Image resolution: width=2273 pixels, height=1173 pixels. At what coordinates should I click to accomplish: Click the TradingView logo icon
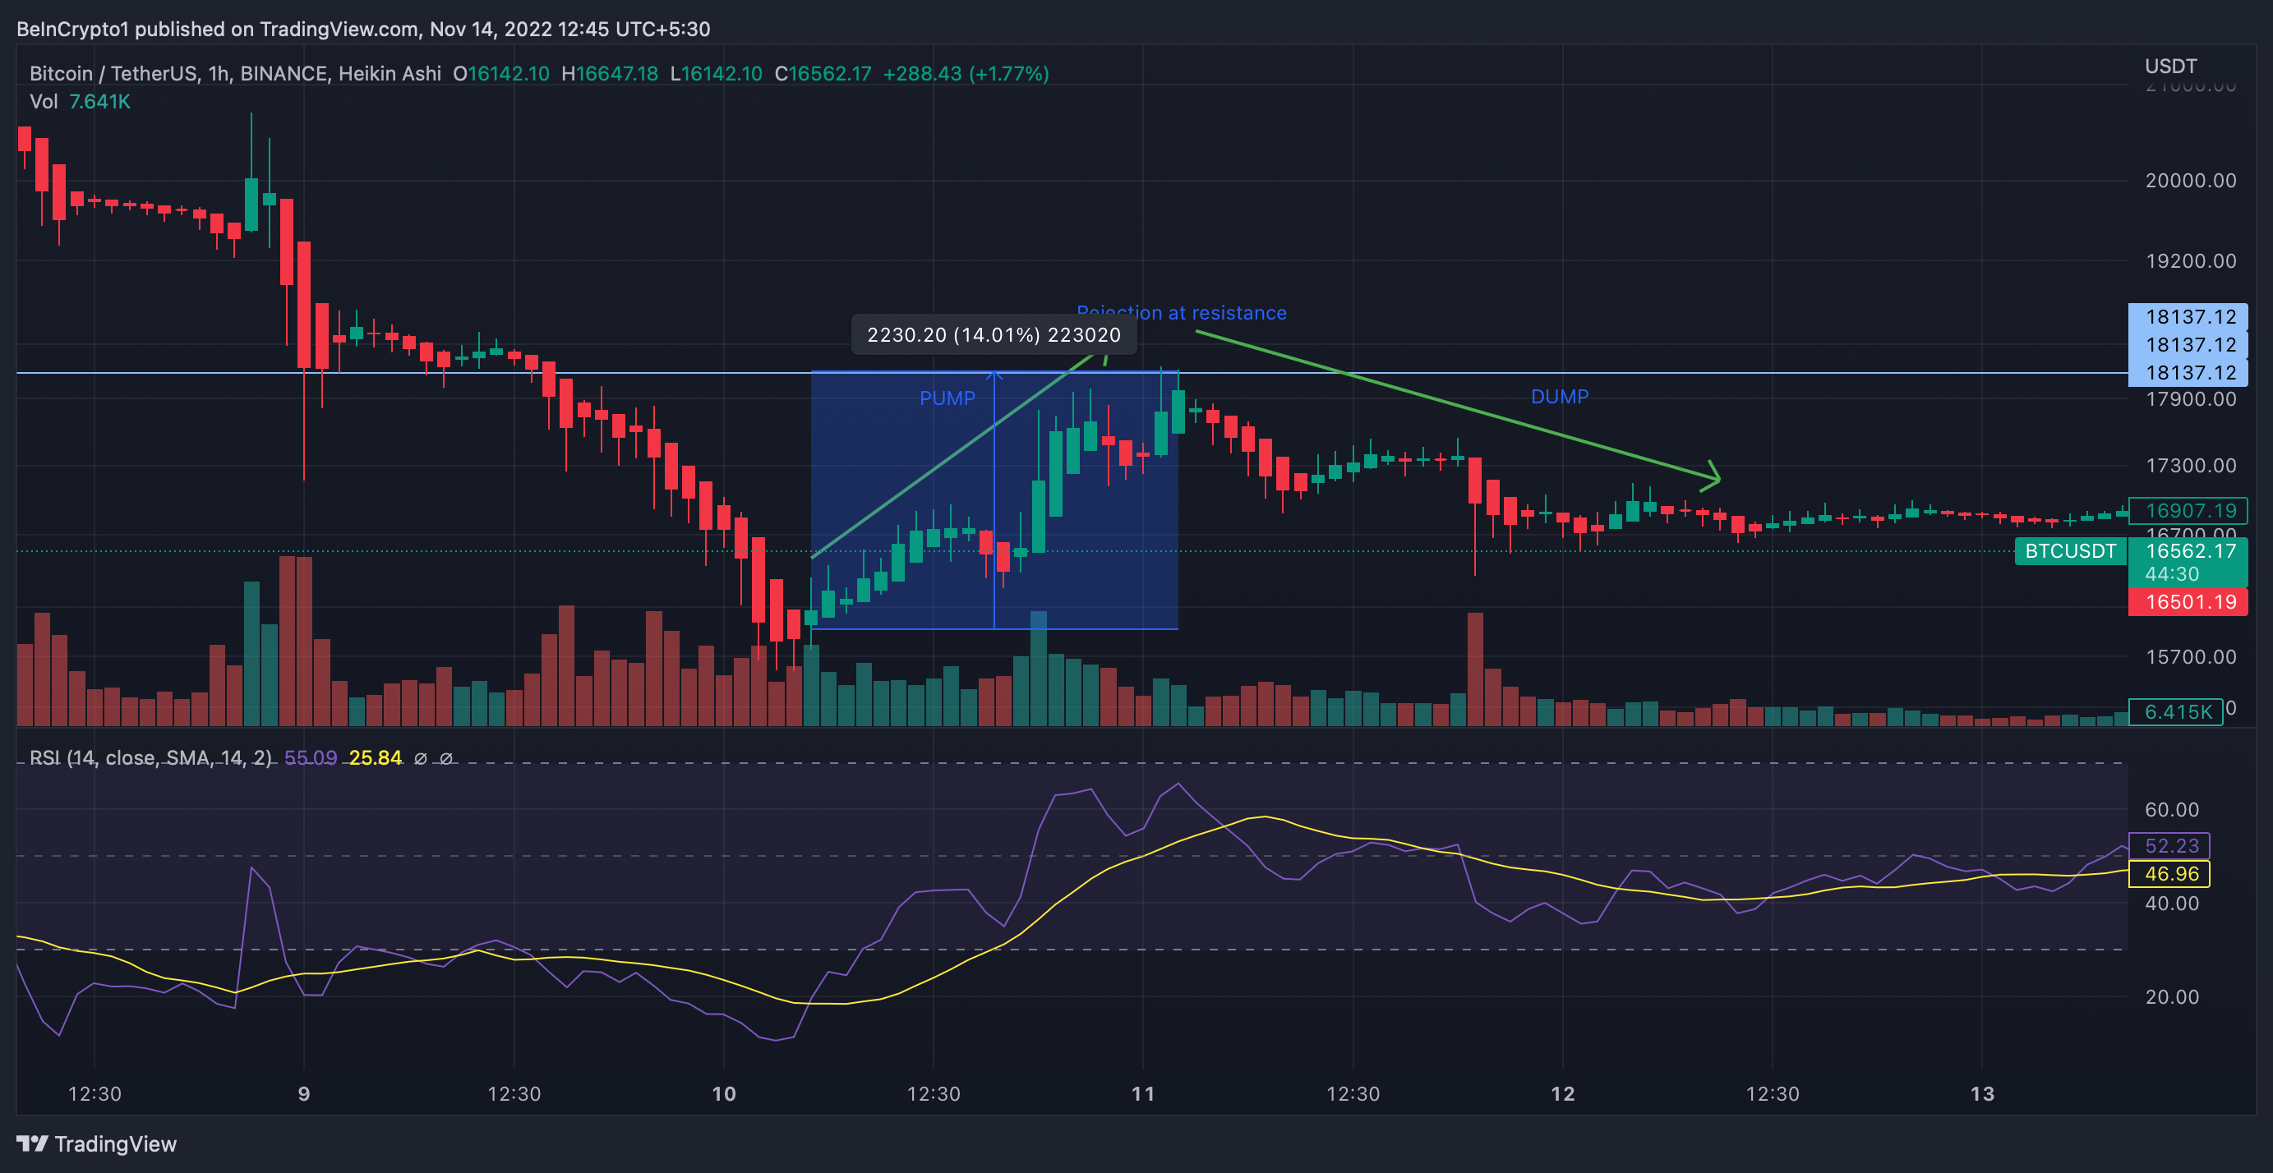[32, 1143]
